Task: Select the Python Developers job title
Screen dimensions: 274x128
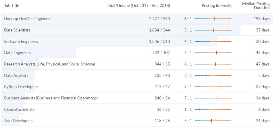Action: pyautogui.click(x=21, y=87)
